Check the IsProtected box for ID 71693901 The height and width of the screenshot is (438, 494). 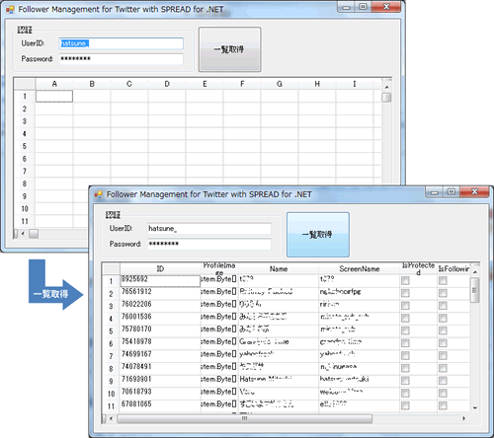[405, 381]
